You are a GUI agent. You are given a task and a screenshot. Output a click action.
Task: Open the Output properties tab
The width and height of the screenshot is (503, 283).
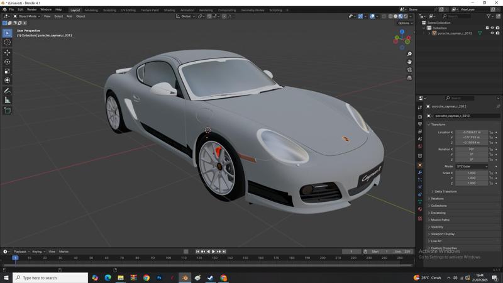(420, 124)
